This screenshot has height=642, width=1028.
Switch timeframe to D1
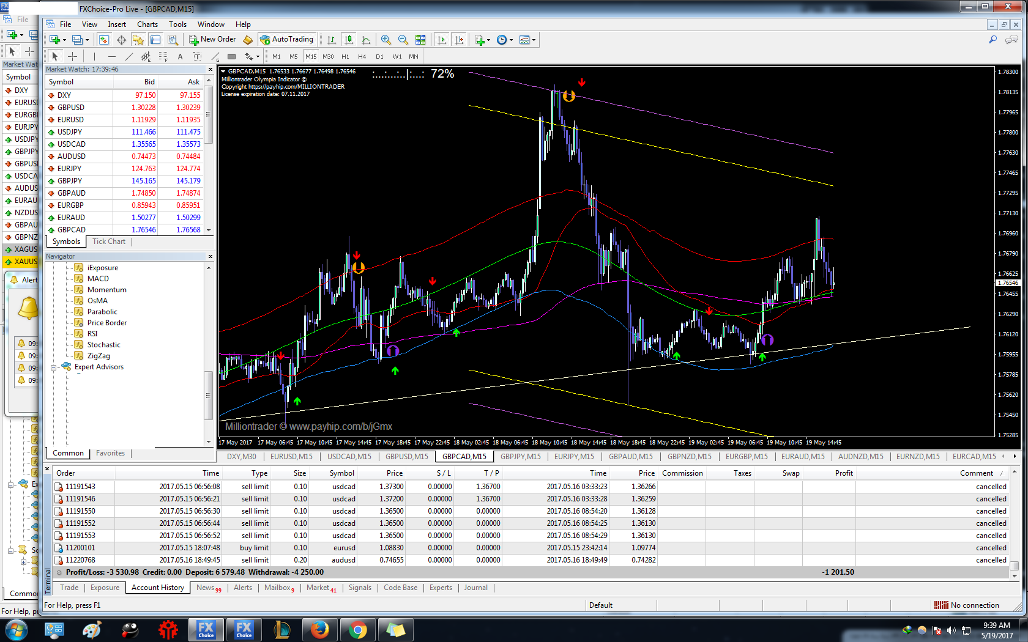[379, 56]
